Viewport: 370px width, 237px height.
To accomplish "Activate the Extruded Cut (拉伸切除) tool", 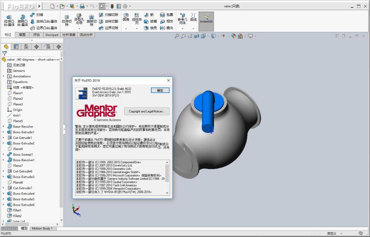I will point(67,21).
